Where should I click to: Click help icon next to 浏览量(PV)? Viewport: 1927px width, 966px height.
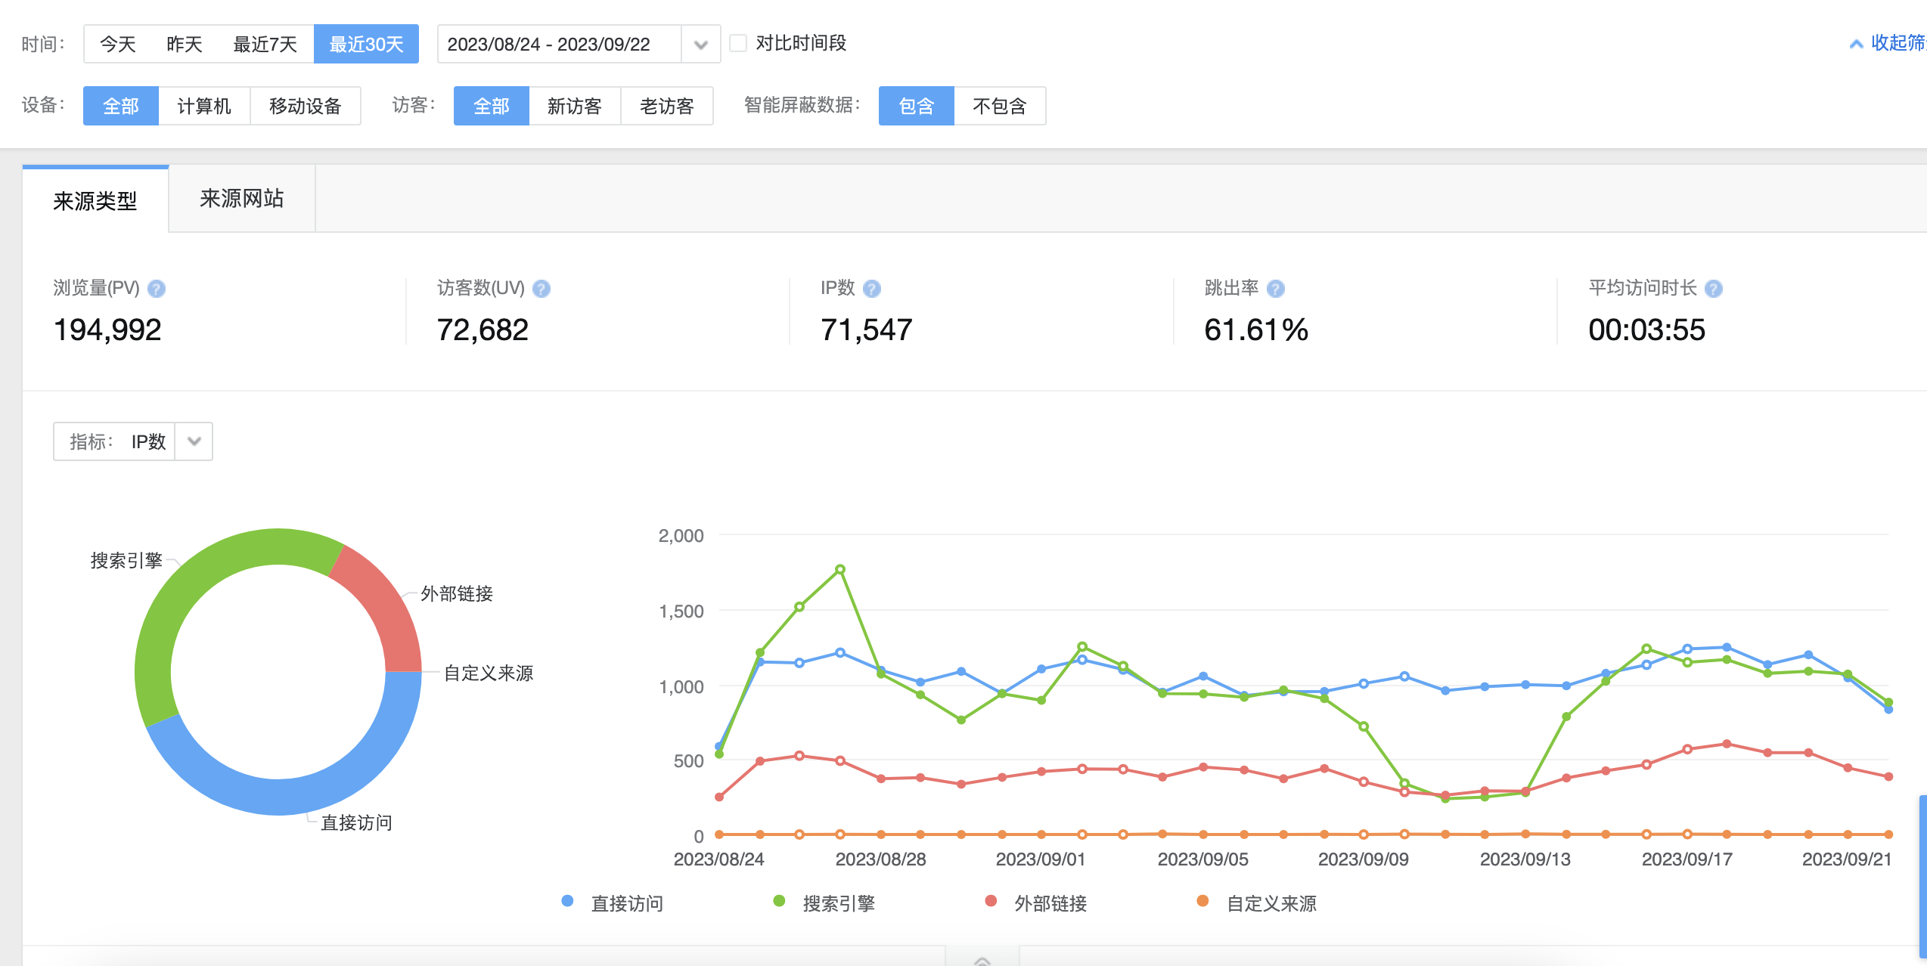(x=157, y=289)
